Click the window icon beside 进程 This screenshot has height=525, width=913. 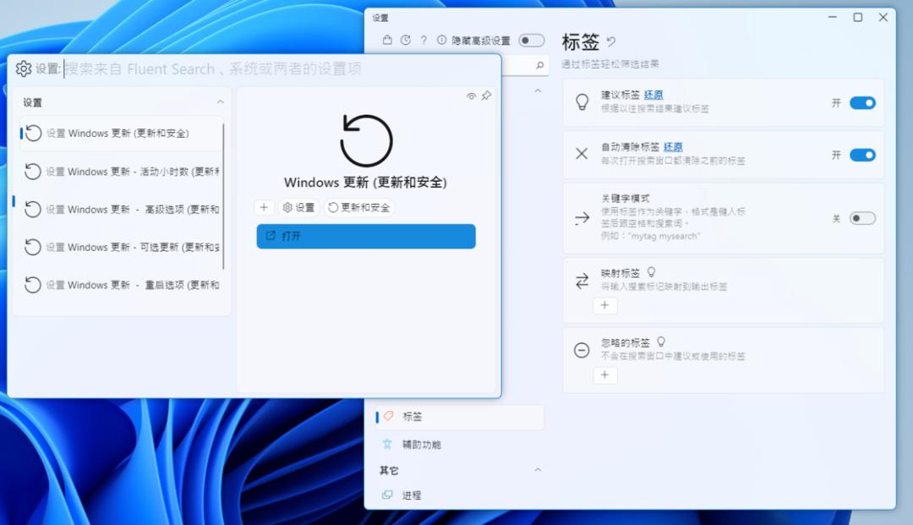click(x=387, y=495)
